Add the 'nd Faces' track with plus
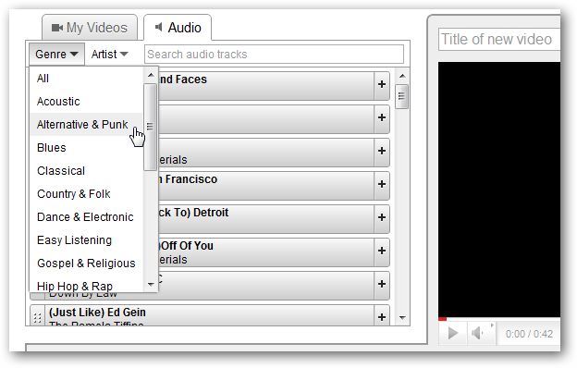This screenshot has height=368, width=577. click(382, 84)
